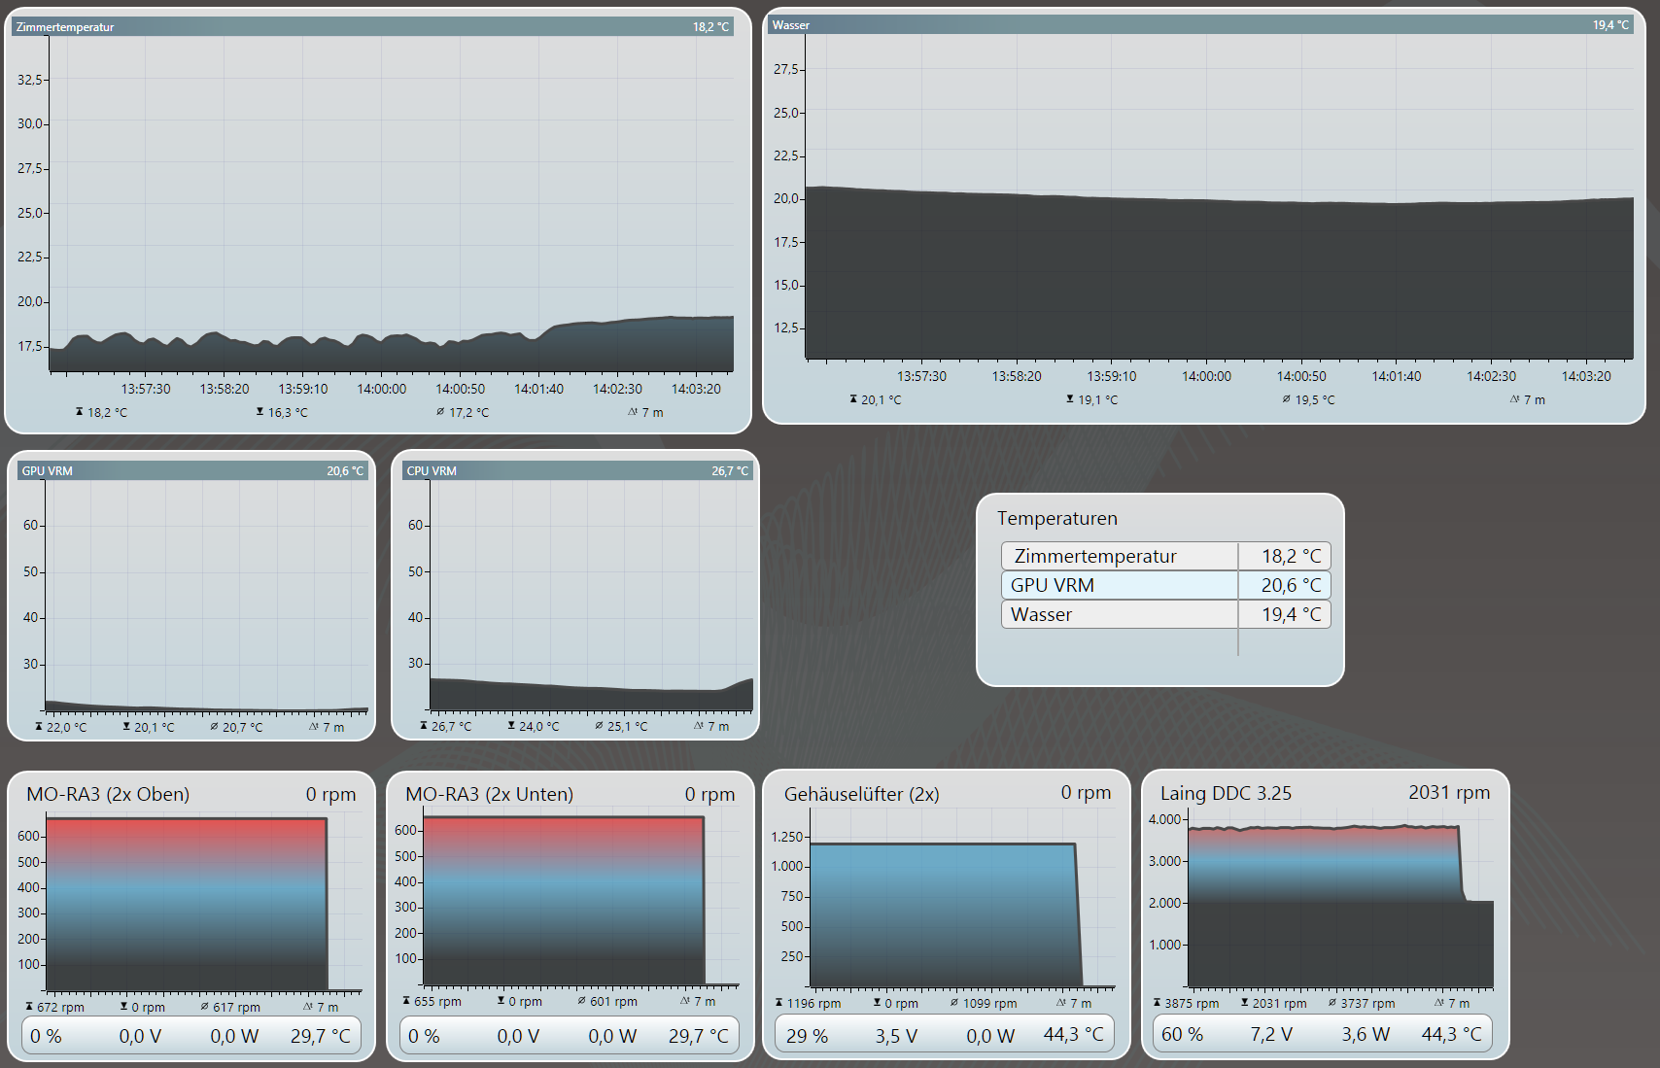Image resolution: width=1660 pixels, height=1068 pixels.
Task: Click the average icon beside 617 rpm
Action: (x=205, y=1007)
